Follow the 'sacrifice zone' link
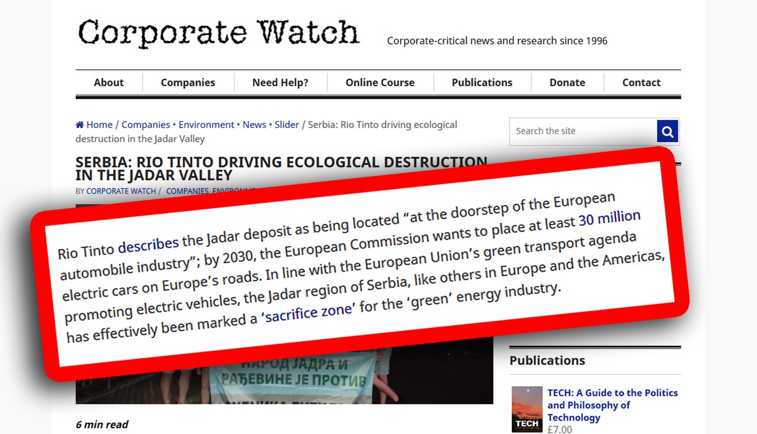The image size is (757, 434). point(307,312)
